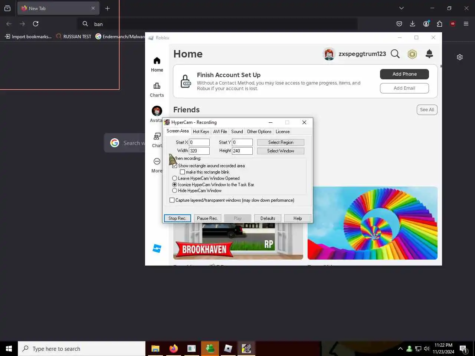Switch to the Screen Area tab
The height and width of the screenshot is (356, 475).
click(x=177, y=131)
